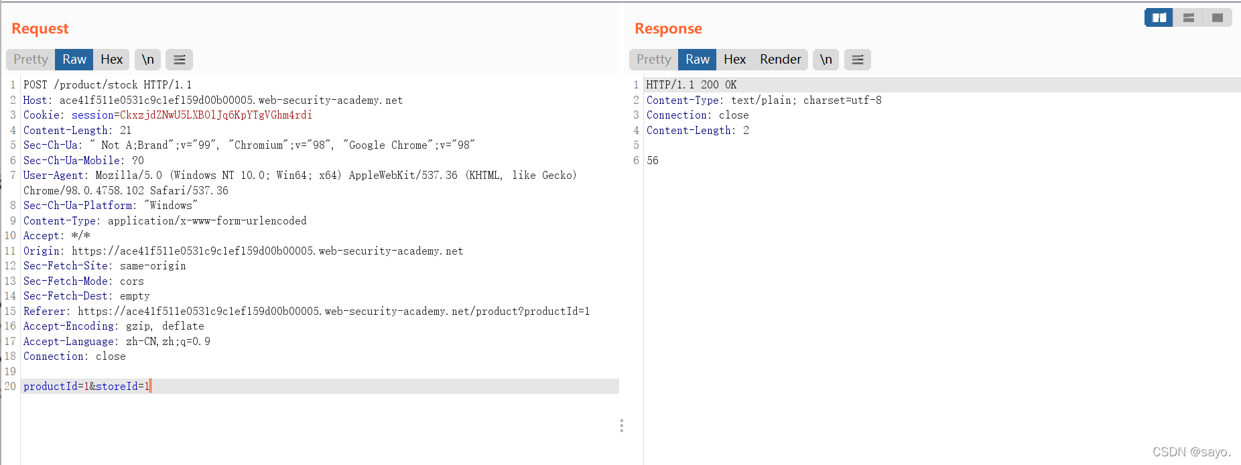Click the Origin header line

click(243, 251)
